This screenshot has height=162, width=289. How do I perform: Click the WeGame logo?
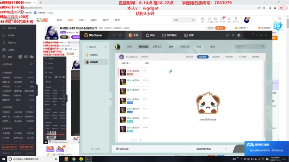(93, 35)
